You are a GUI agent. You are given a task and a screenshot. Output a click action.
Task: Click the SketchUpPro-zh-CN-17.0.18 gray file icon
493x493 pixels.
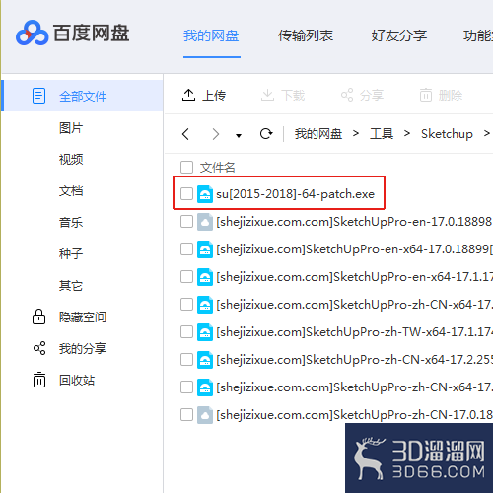point(205,415)
